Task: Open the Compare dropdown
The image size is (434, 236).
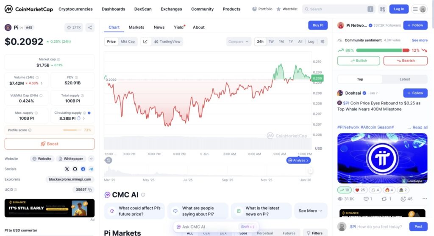Action: 239,41
